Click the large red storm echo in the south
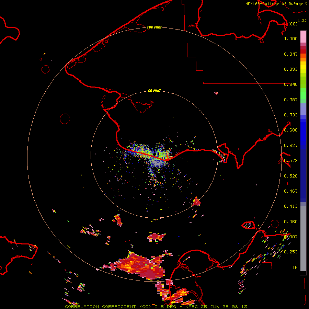 pyautogui.click(x=141, y=266)
